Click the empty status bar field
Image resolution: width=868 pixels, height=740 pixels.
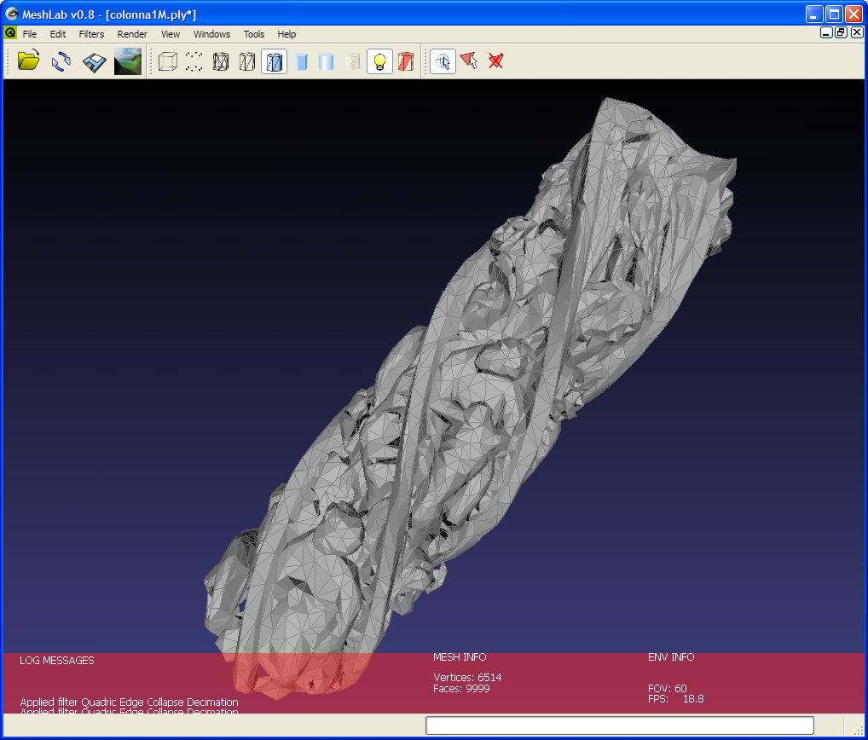tap(619, 726)
